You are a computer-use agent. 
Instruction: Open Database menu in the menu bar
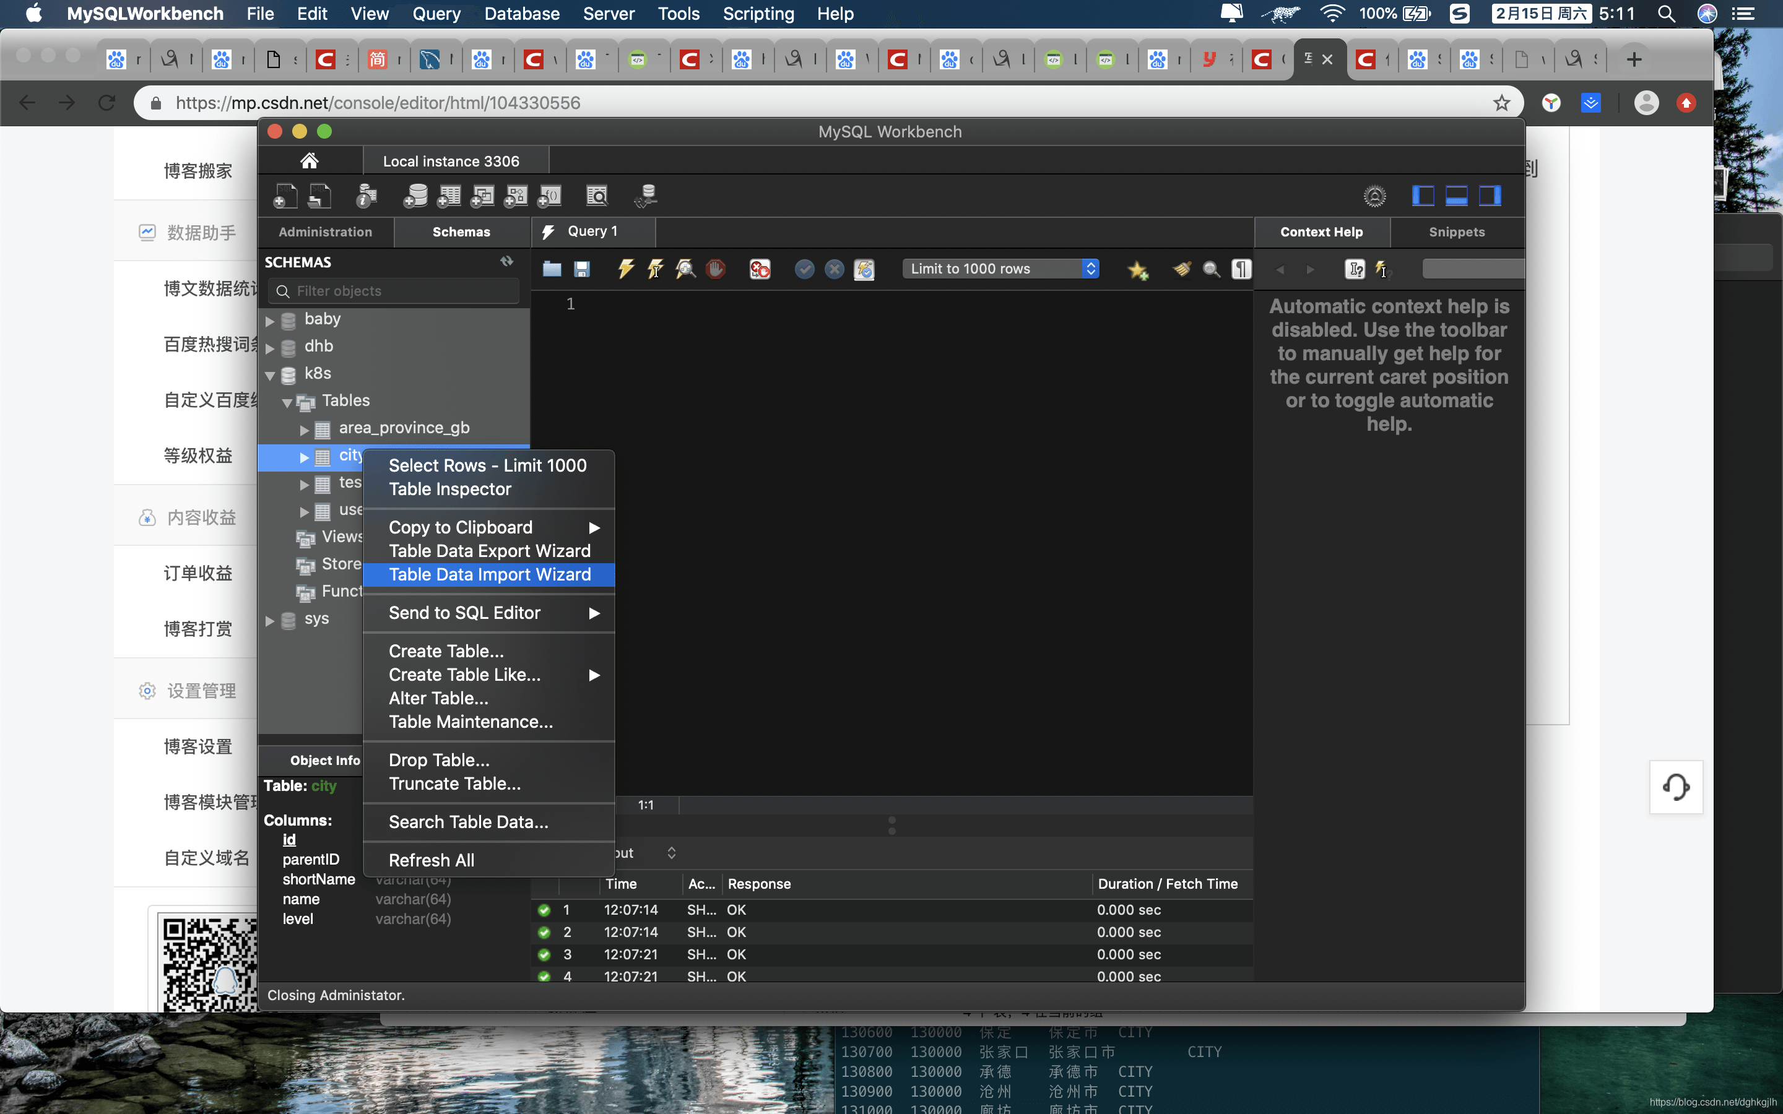click(x=522, y=13)
